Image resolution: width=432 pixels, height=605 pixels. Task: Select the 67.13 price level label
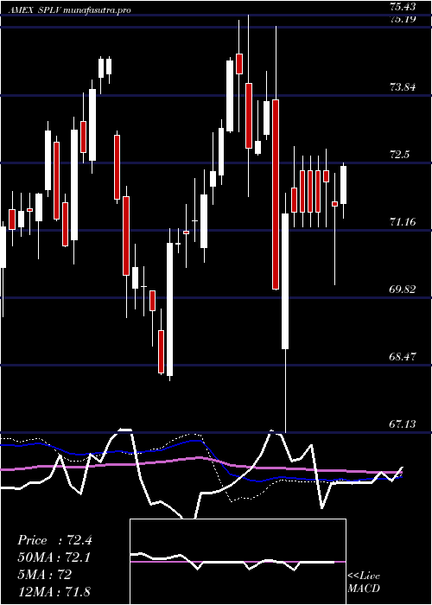coord(403,424)
